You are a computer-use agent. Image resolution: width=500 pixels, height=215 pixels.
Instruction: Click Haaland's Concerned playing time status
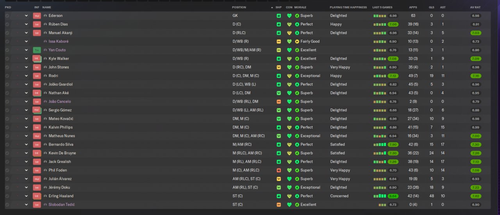coord(339,196)
